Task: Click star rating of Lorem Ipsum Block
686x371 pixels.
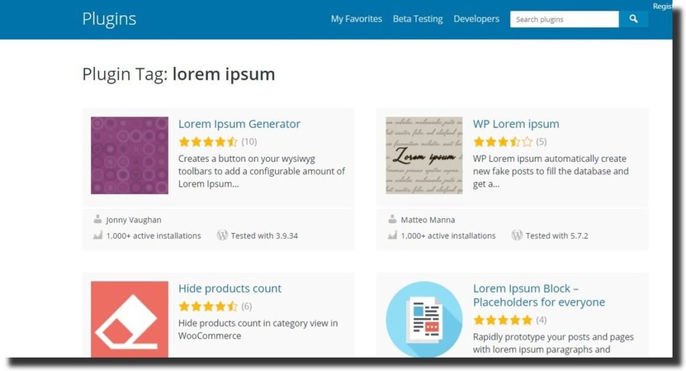Action: pos(502,320)
